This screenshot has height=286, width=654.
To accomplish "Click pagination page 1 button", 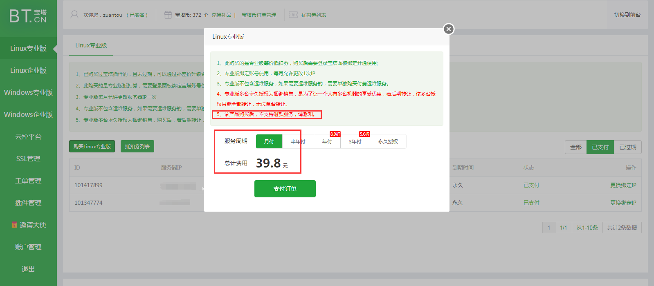I will click(x=549, y=228).
